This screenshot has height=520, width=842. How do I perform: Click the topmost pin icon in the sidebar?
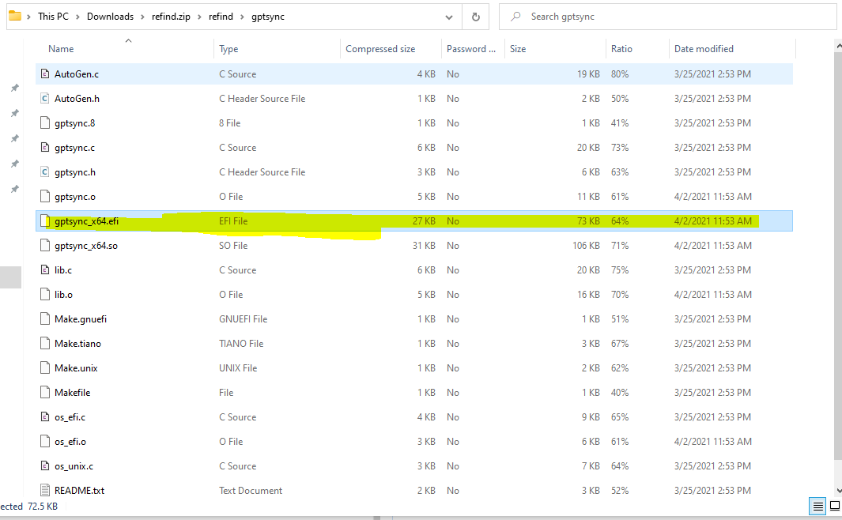[13, 88]
